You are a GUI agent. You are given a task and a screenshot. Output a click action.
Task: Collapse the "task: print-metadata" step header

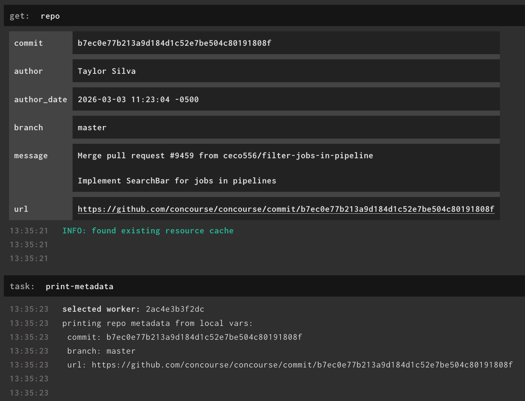tap(61, 286)
